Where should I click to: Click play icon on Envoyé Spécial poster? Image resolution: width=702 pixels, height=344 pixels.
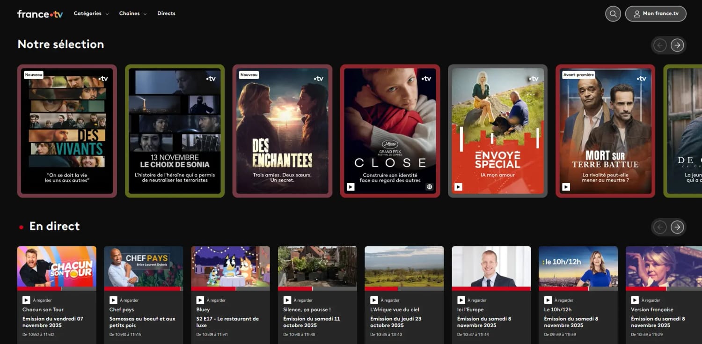tap(458, 187)
